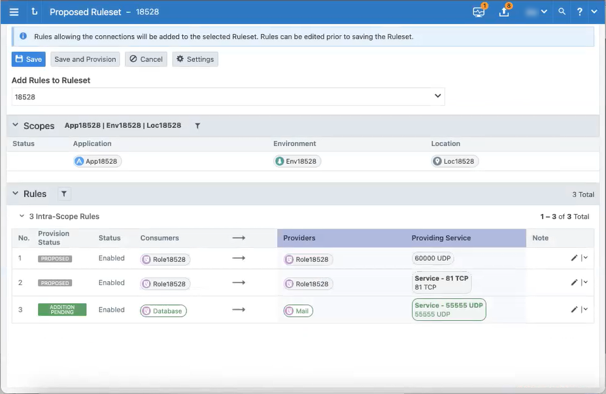Open the provision upload icon
This screenshot has height=394, width=606.
click(x=504, y=12)
